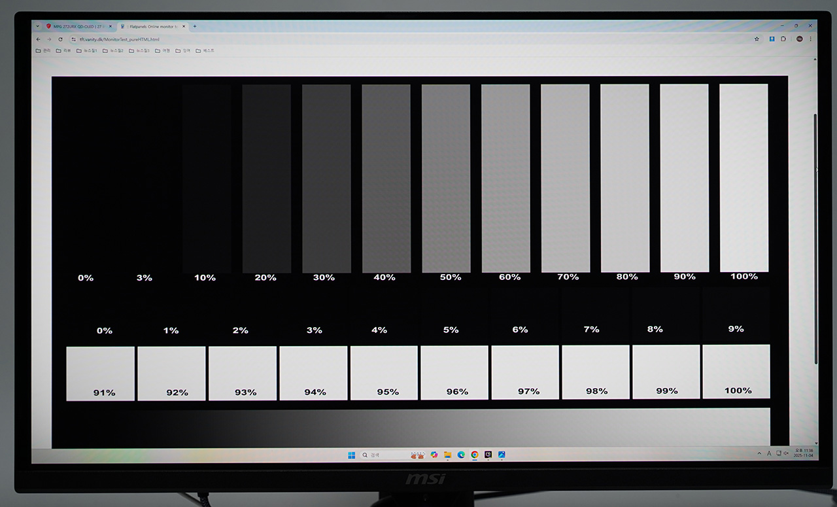The image size is (837, 507).
Task: Open the Chrome profile avatar
Action: tap(799, 39)
